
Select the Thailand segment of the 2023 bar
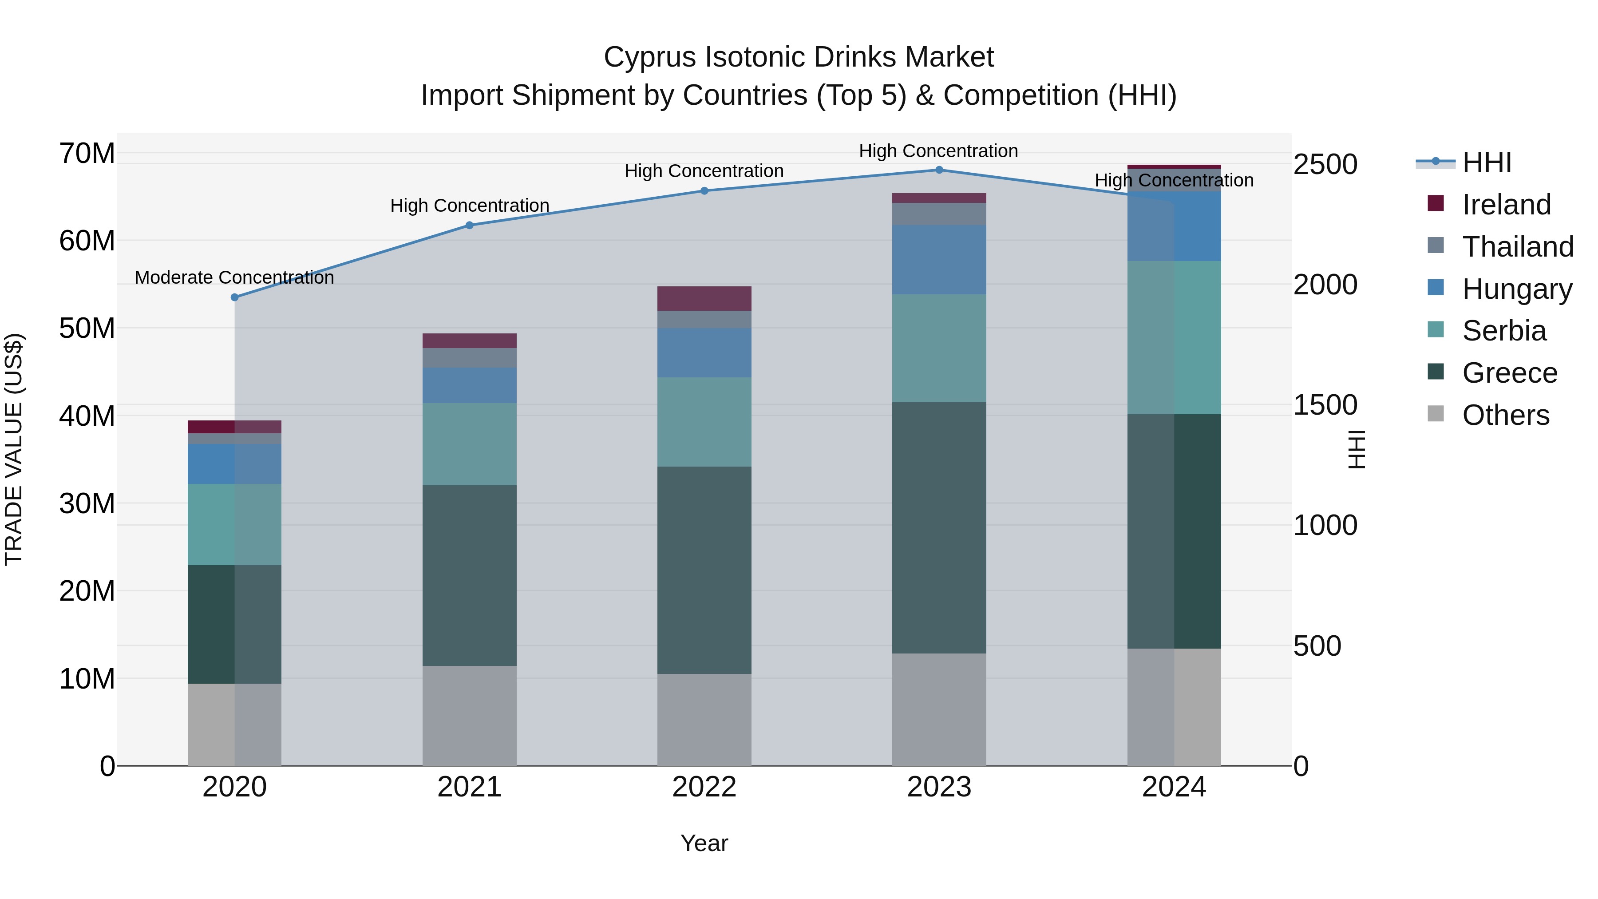pos(939,214)
